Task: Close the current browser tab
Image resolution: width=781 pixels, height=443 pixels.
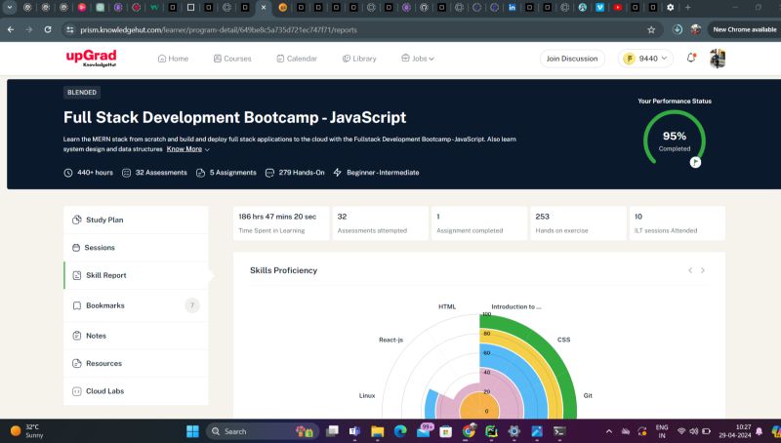Action: click(x=264, y=8)
